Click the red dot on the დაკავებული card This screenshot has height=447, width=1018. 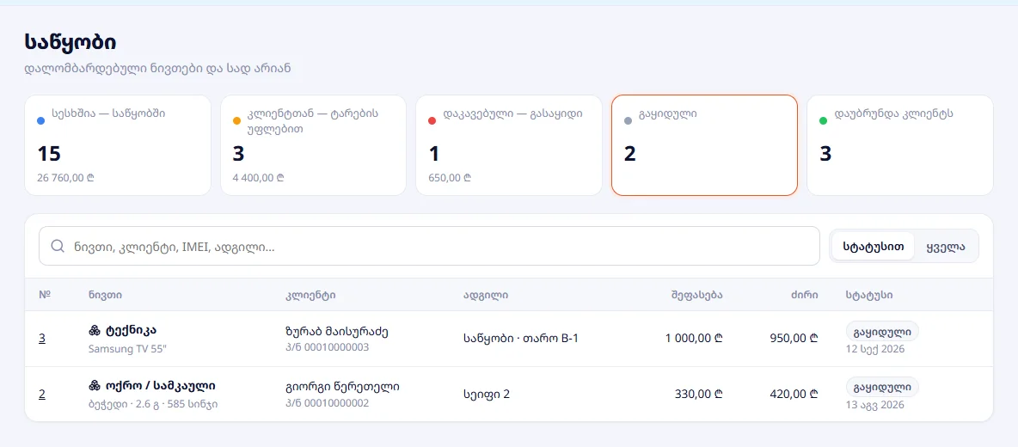pos(432,120)
